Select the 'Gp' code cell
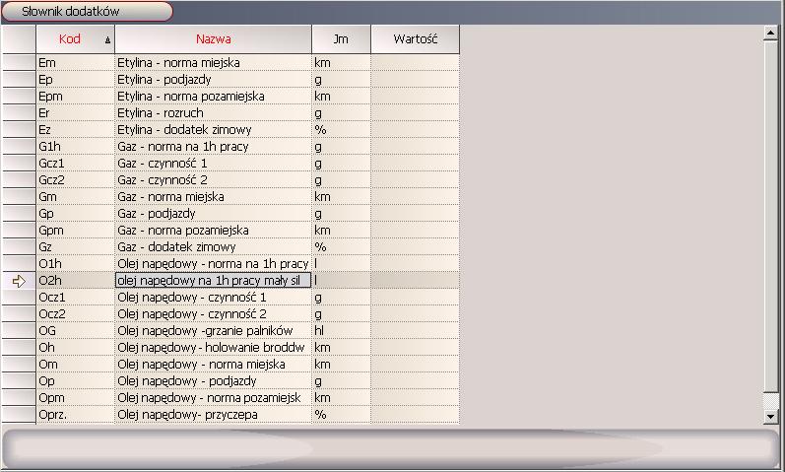This screenshot has height=472, width=785. pyautogui.click(x=76, y=214)
